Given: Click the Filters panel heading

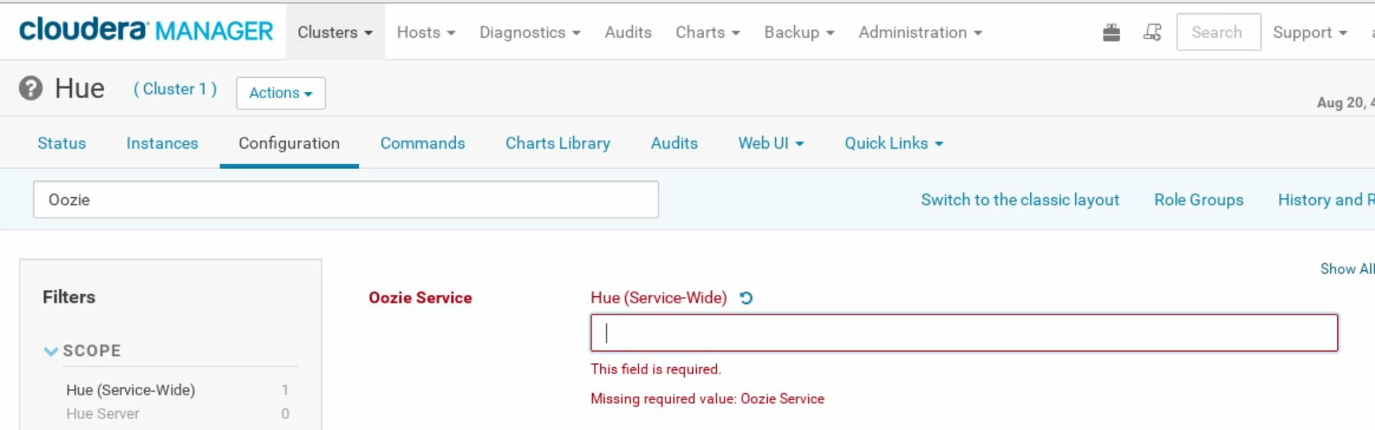Looking at the screenshot, I should click(x=69, y=297).
